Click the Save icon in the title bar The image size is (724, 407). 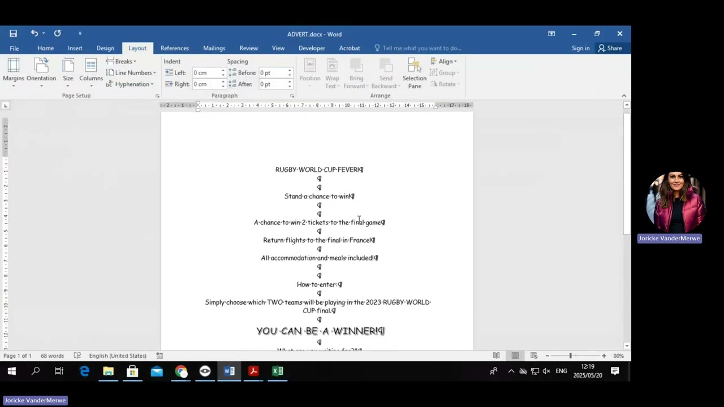pos(13,34)
